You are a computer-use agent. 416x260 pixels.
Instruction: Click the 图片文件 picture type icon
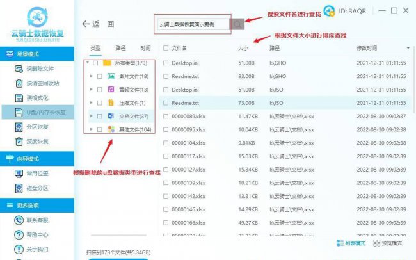pyautogui.click(x=111, y=76)
